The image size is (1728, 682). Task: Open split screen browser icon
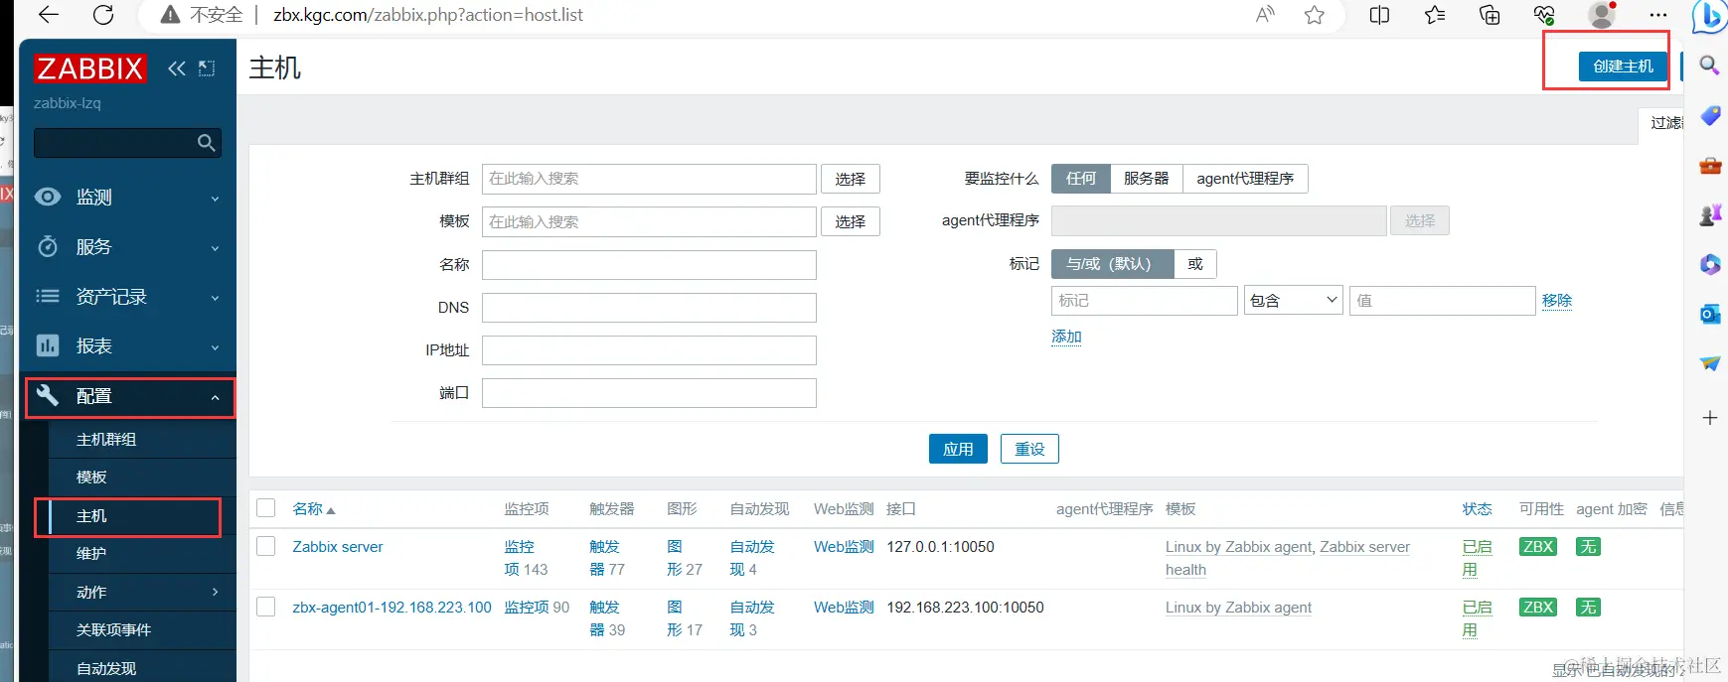(x=1379, y=14)
